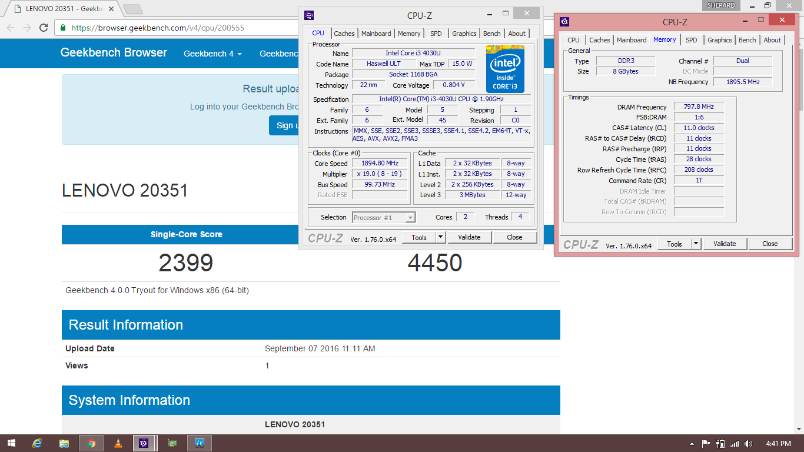Click the Action Center flag icon
The image size is (804, 452).
[x=706, y=443]
